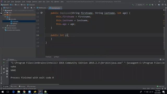Select Scratches and Consoles in the tree
Image resolution: width=167 pixels, height=94 pixels.
click(x=13, y=30)
